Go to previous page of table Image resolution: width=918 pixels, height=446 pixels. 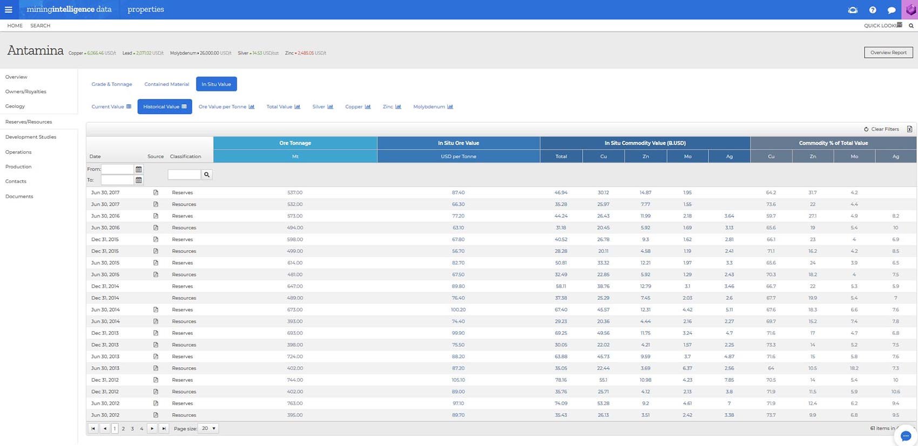tap(105, 429)
